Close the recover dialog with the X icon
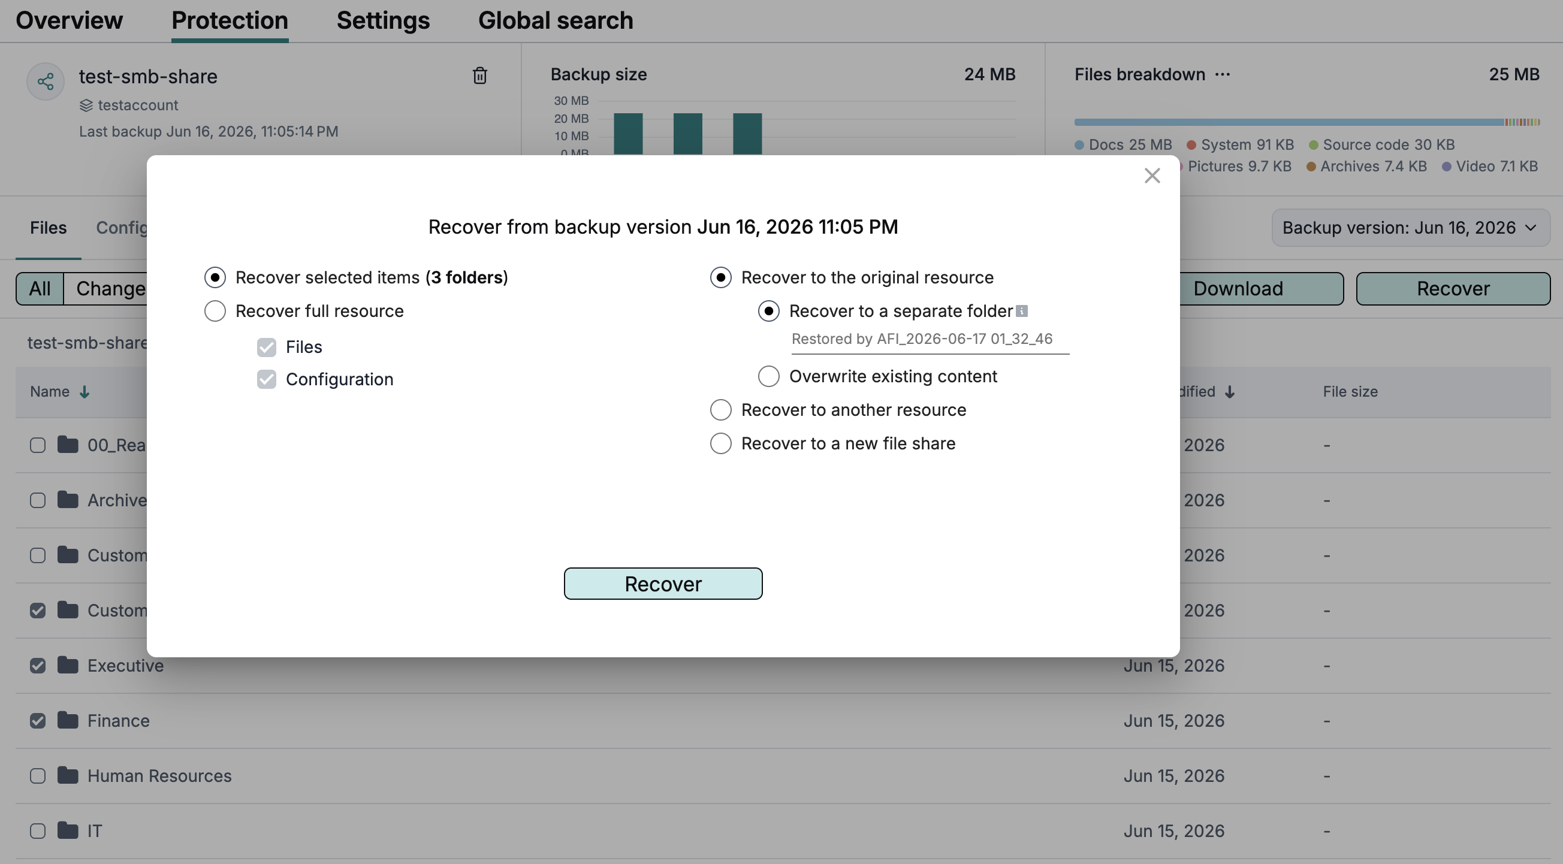Viewport: 1563px width, 864px height. point(1152,176)
